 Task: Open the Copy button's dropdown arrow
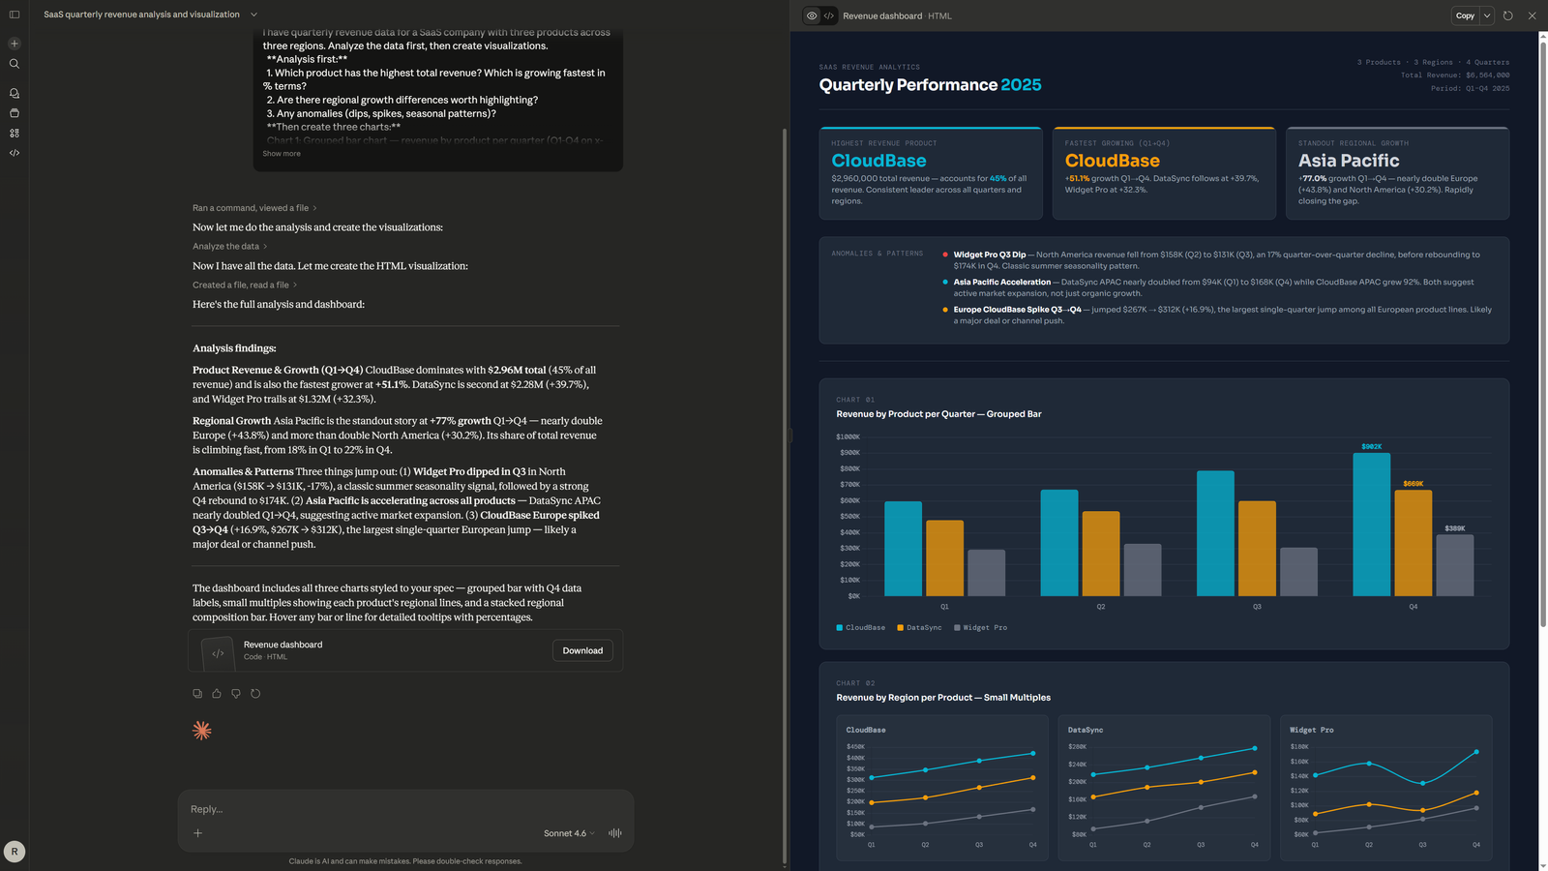pos(1487,15)
